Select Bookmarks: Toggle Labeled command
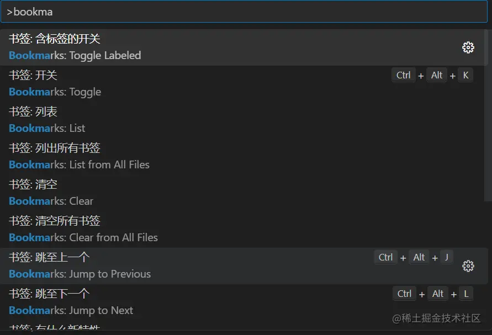The width and height of the screenshot is (492, 335). pyautogui.click(x=166, y=47)
